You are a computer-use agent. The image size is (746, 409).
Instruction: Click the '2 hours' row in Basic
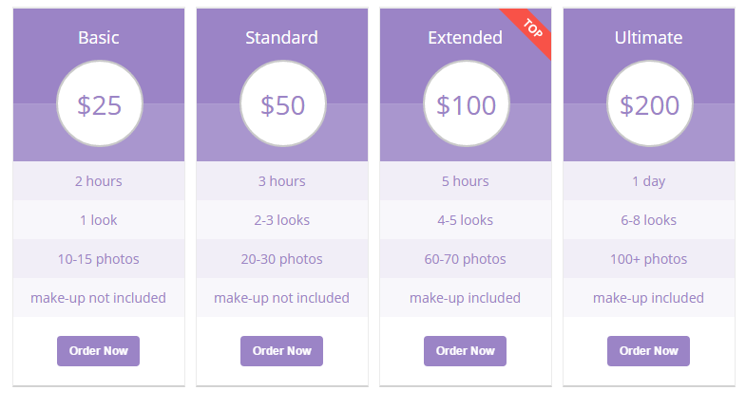click(x=99, y=181)
